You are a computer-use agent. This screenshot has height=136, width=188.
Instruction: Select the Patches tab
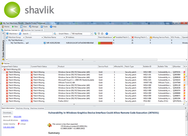[5, 64]
